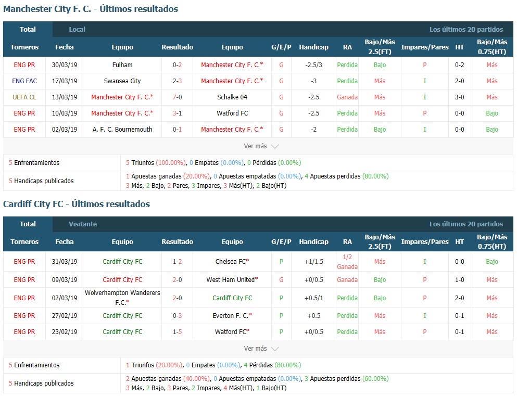Click the 1-5 result against Watford FC
517x397 pixels.
click(177, 332)
